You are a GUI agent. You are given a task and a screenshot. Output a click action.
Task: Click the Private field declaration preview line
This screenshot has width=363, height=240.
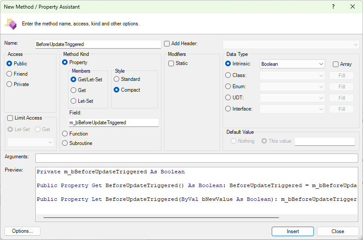[111, 172]
